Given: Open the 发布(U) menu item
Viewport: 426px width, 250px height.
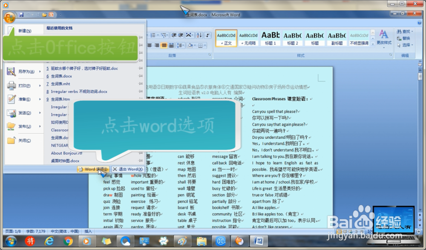Looking at the screenshot, I should click(x=24, y=126).
